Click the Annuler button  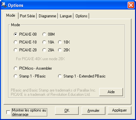[93, 111]
